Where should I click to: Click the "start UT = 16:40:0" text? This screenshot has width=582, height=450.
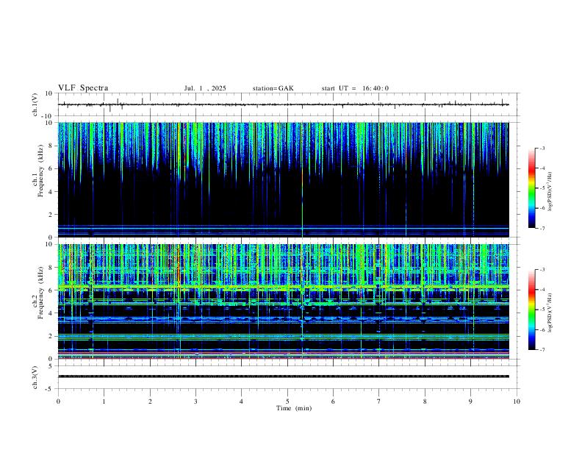tap(355, 88)
